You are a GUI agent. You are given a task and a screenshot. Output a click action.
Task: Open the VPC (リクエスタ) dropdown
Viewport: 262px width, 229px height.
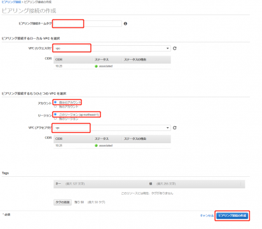(x=112, y=48)
